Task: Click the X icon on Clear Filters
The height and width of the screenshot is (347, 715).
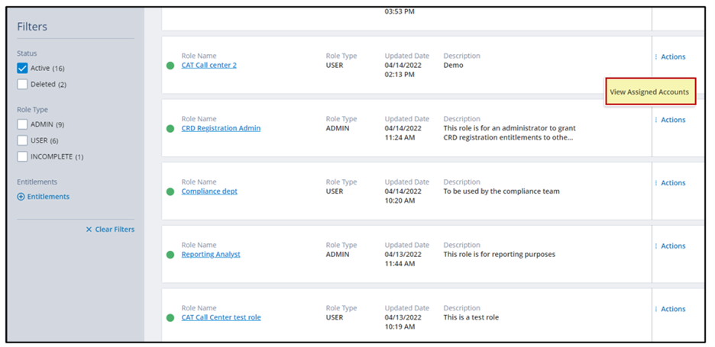Action: point(89,230)
